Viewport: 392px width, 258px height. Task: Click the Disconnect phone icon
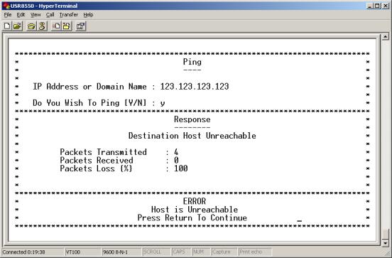point(42,26)
